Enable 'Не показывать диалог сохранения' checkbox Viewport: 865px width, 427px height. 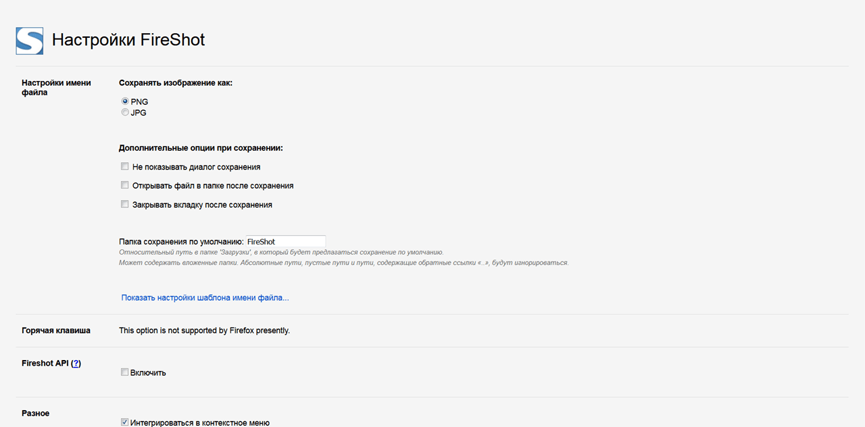(124, 166)
